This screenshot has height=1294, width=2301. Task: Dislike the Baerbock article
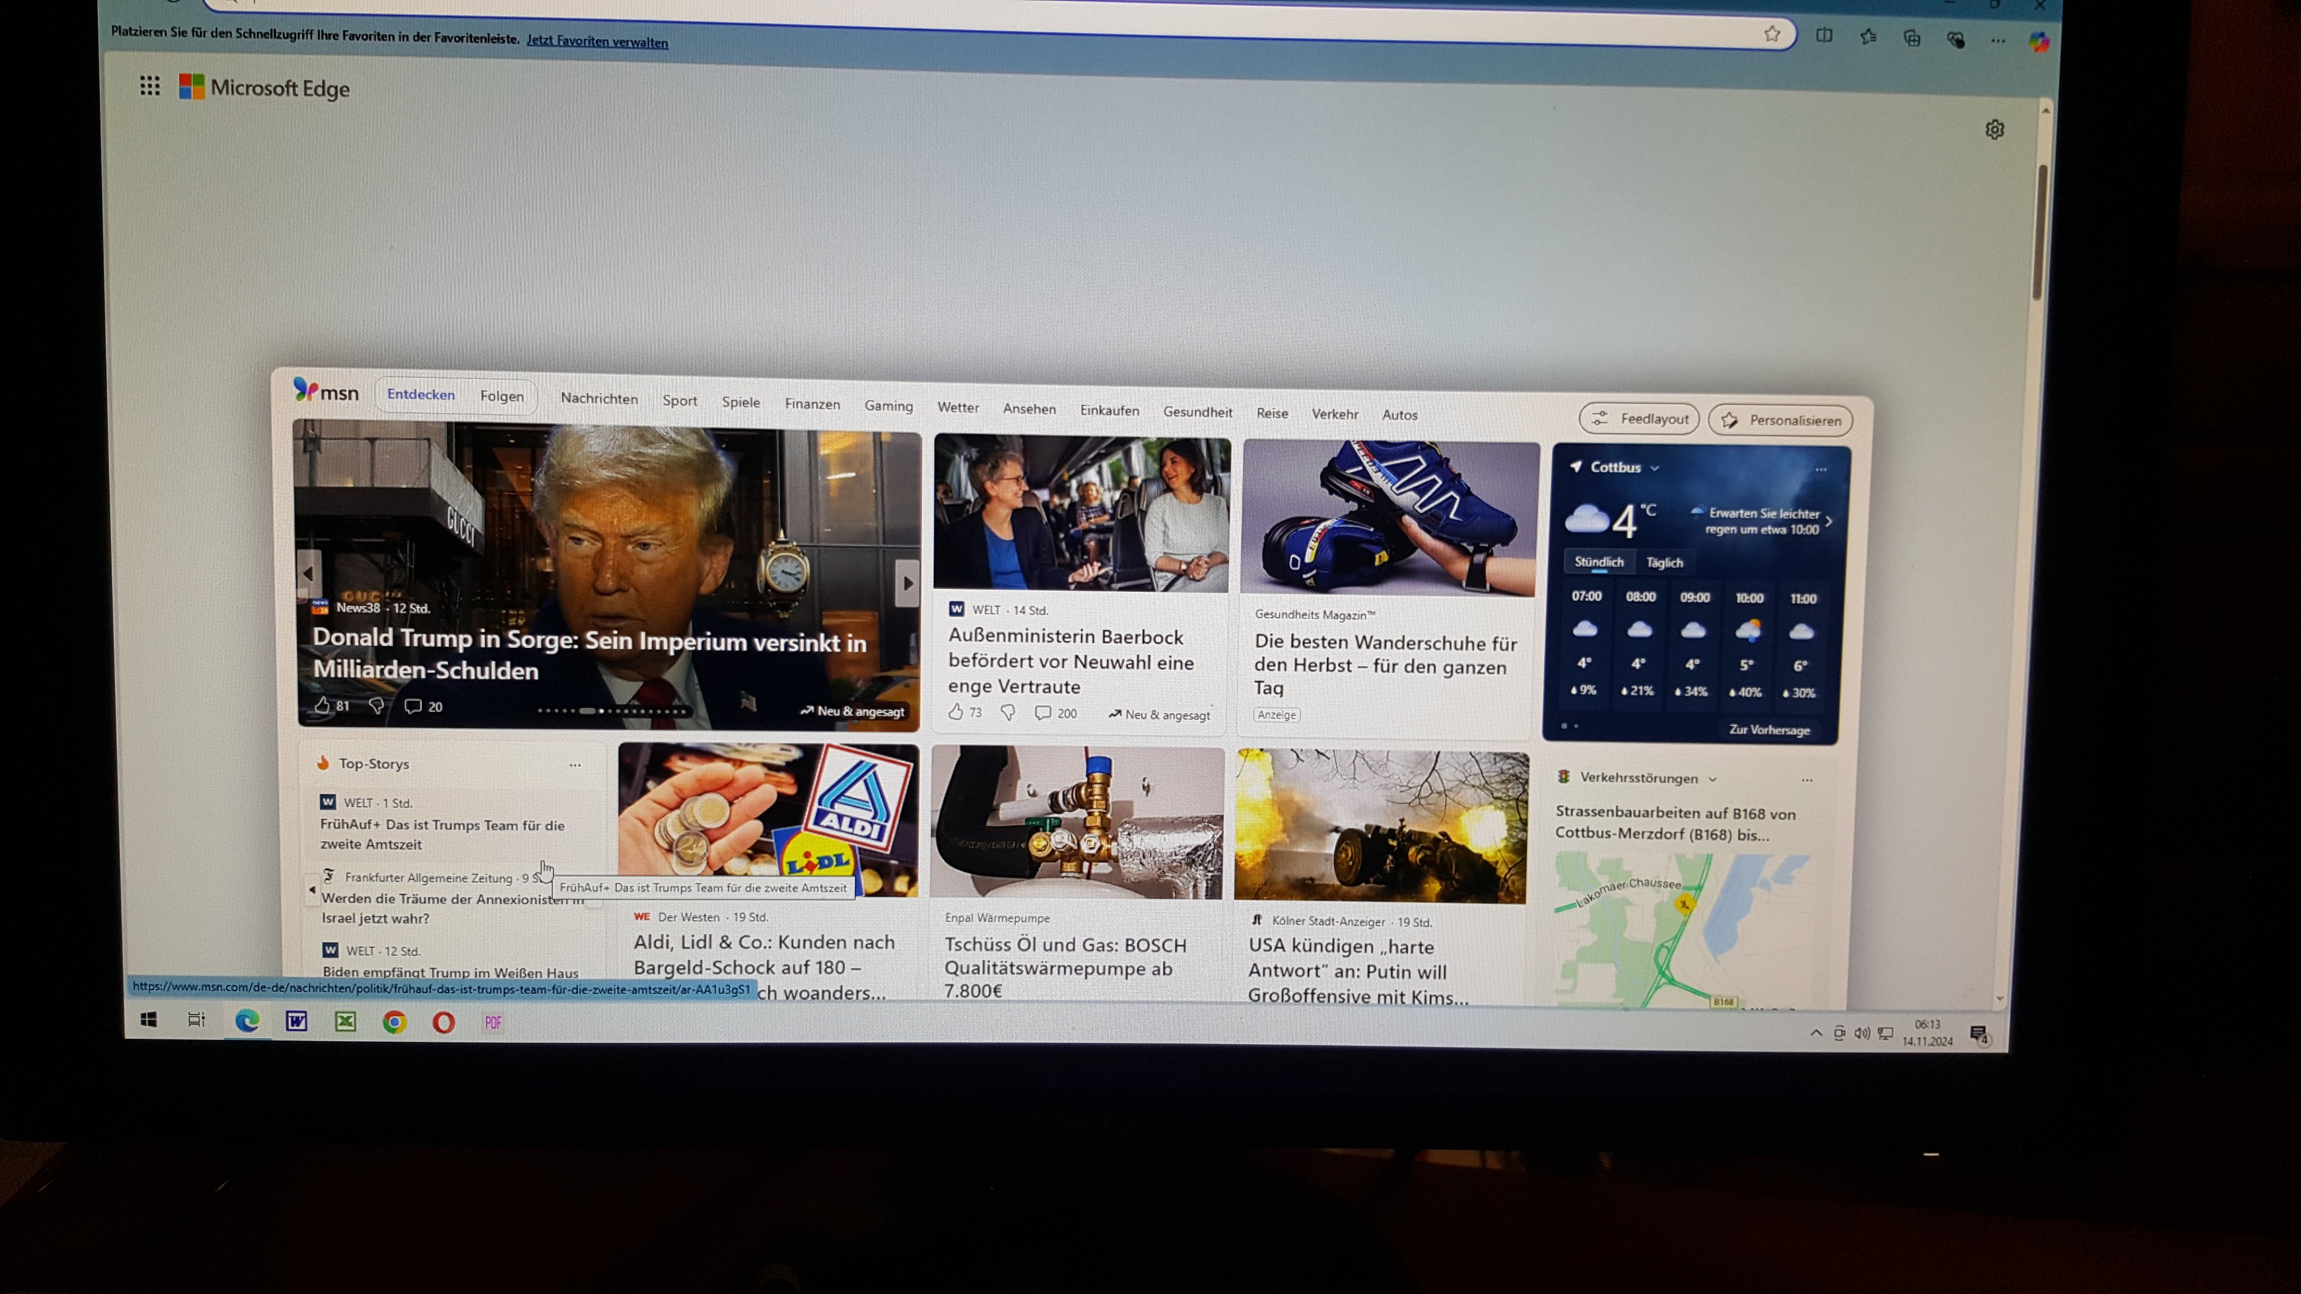point(1007,713)
